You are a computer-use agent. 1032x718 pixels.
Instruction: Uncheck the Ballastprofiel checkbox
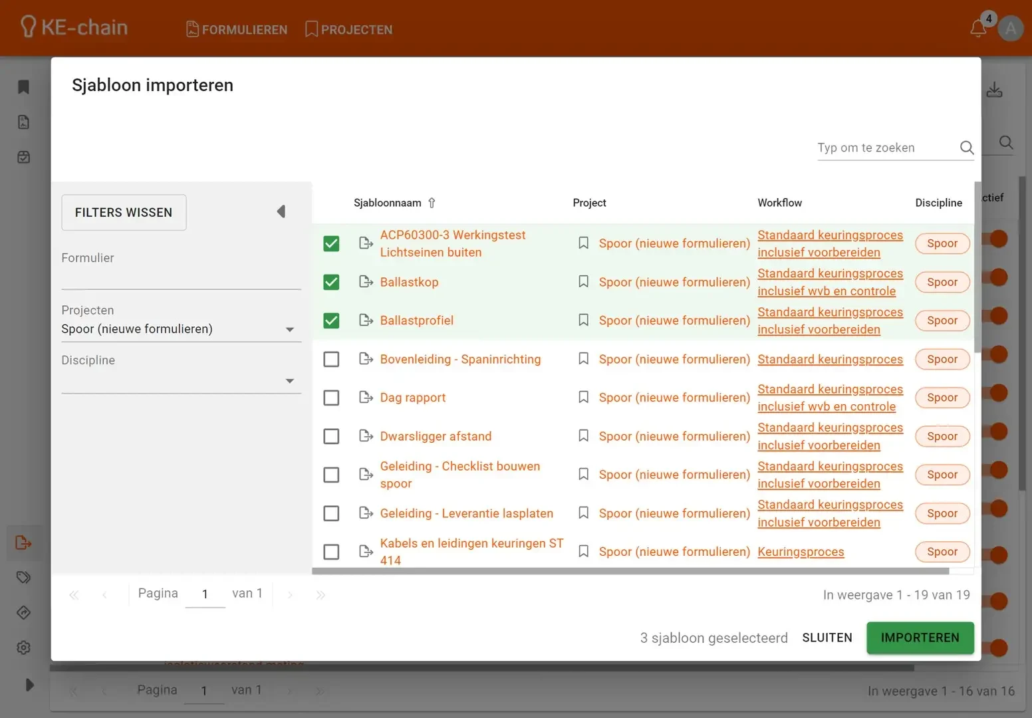(331, 320)
